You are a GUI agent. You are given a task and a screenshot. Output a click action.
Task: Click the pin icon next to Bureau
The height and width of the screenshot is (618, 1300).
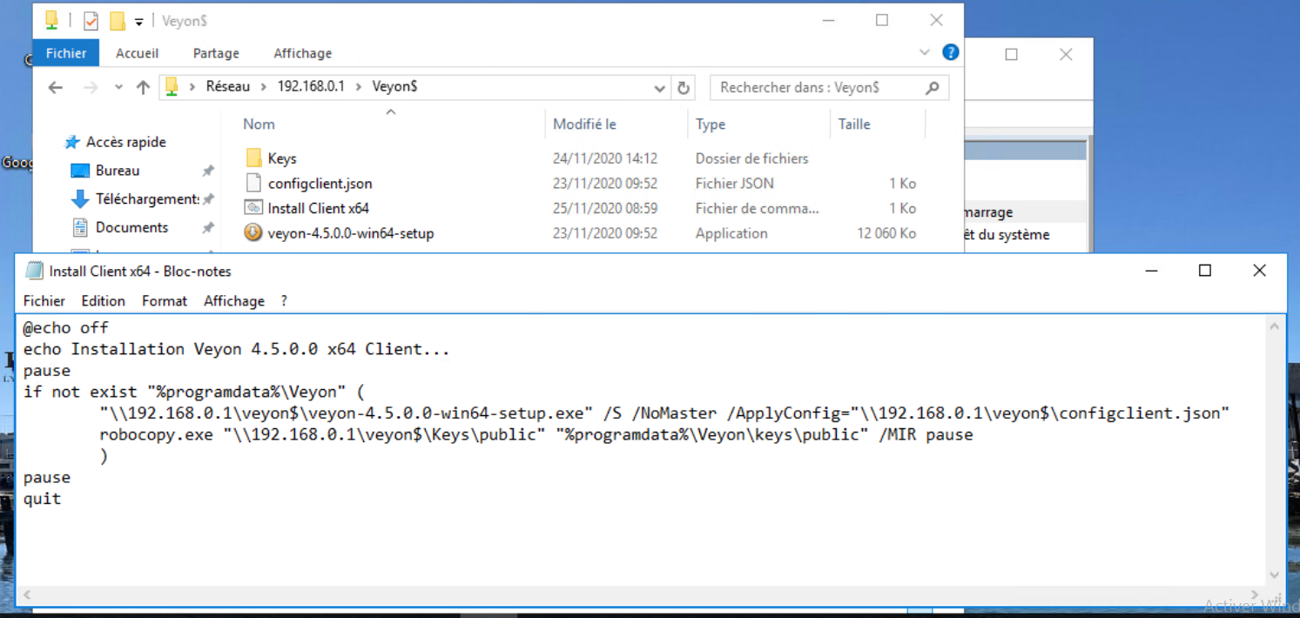(x=208, y=171)
